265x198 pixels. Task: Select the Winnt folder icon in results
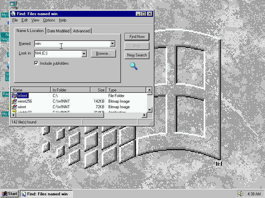point(14,96)
